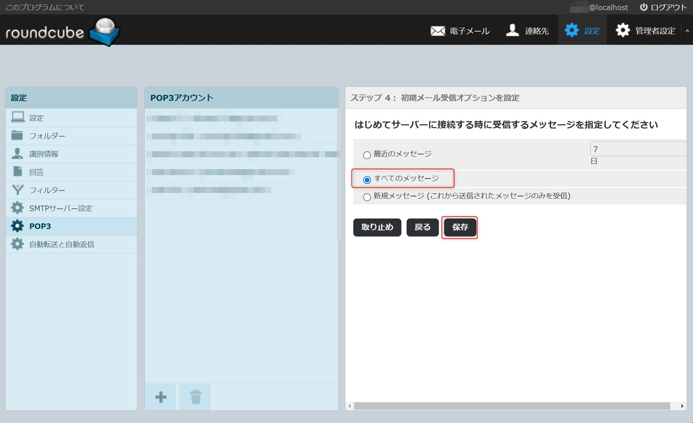Click the trash icon to delete account
This screenshot has width=693, height=423.
pos(195,397)
